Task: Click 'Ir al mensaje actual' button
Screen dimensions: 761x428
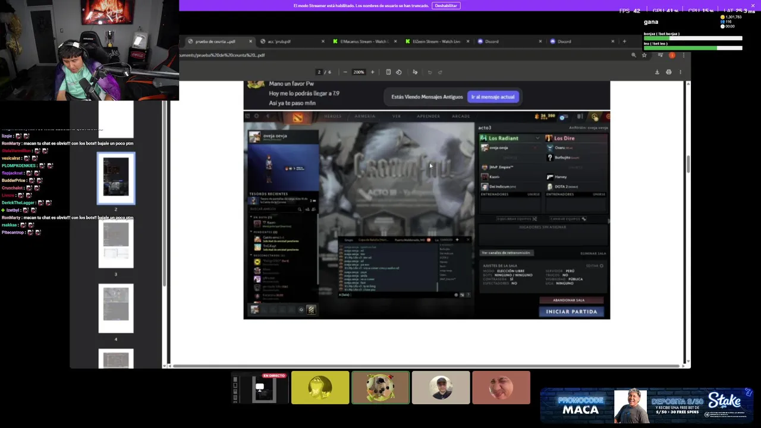Action: click(493, 97)
